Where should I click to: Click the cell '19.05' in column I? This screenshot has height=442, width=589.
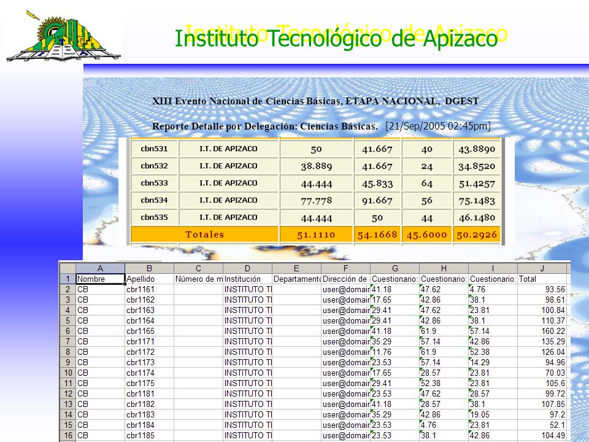pos(493,414)
